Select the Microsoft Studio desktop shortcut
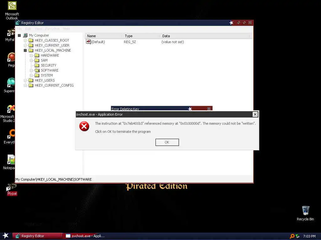The image size is (321, 240). point(8,113)
